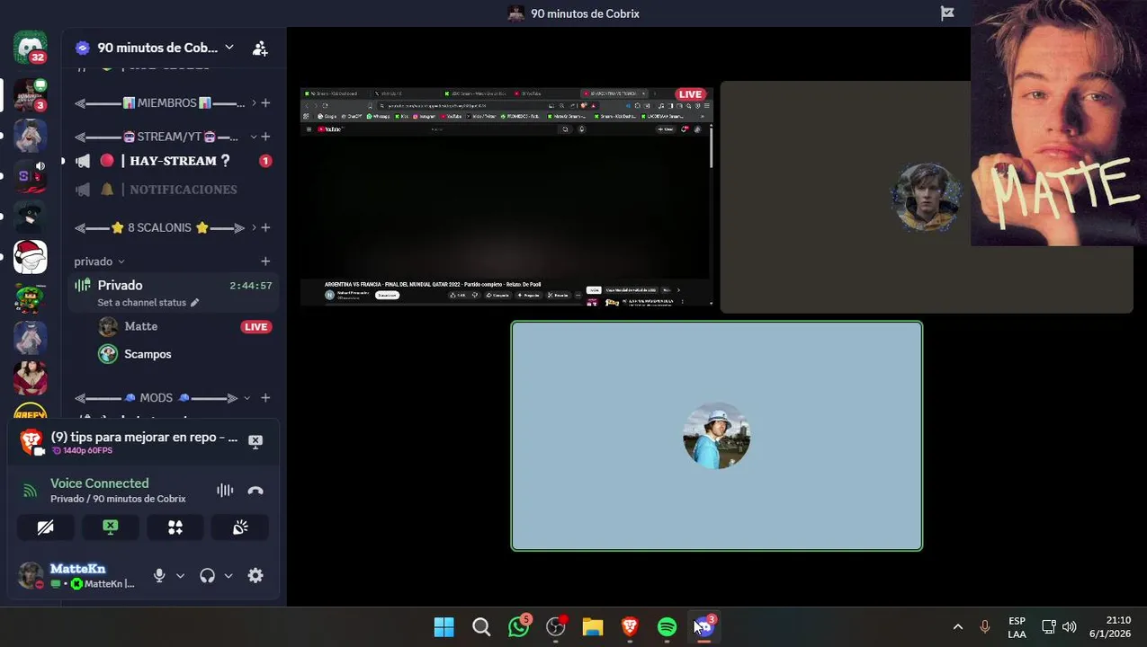Click the green voice connection signal icon

tap(31, 491)
